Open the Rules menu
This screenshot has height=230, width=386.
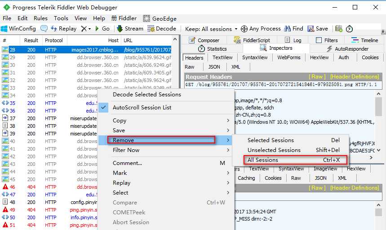40,18
